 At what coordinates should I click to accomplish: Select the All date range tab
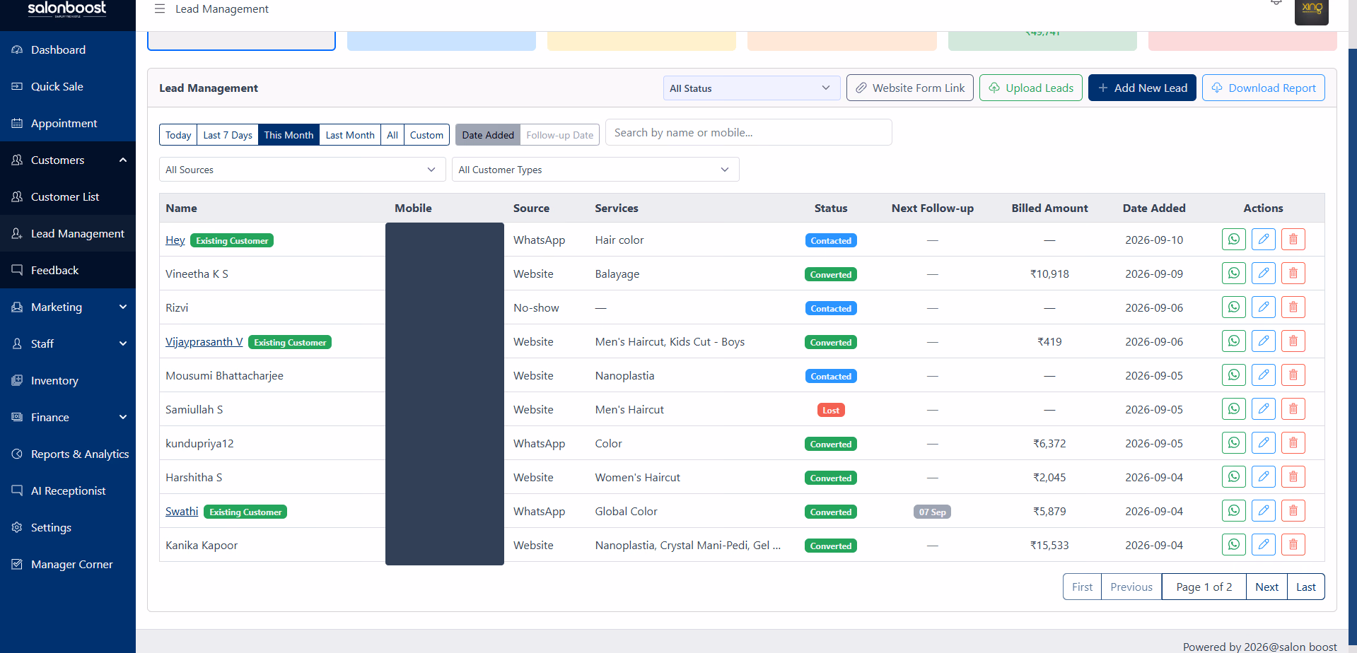pyautogui.click(x=392, y=135)
